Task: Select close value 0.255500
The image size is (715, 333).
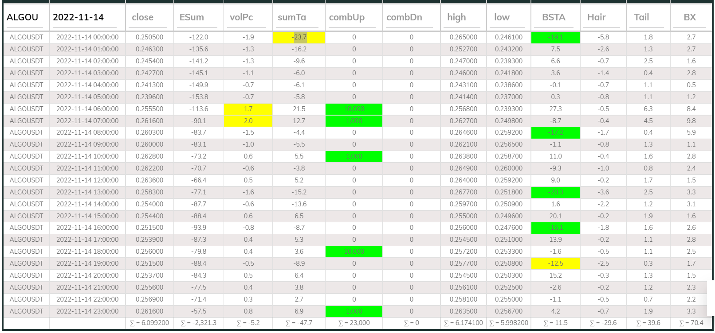Action: [149, 109]
